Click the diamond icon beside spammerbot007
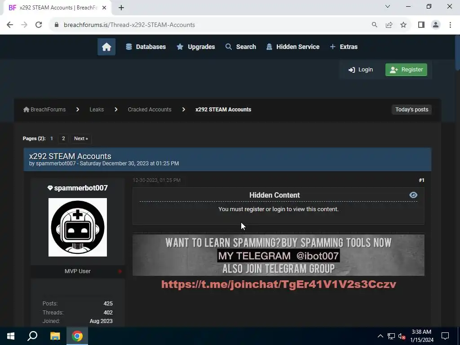Screen dimensions: 460x345 pos(50,188)
